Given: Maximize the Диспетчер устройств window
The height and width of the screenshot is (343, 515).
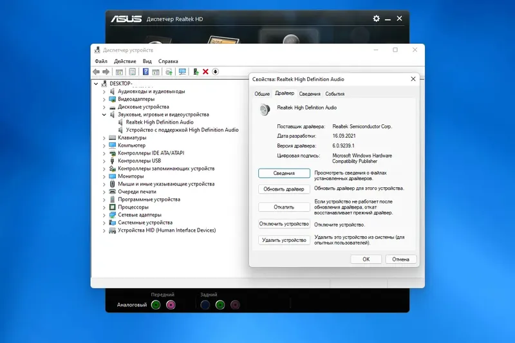Looking at the screenshot, I should pyautogui.click(x=395, y=50).
